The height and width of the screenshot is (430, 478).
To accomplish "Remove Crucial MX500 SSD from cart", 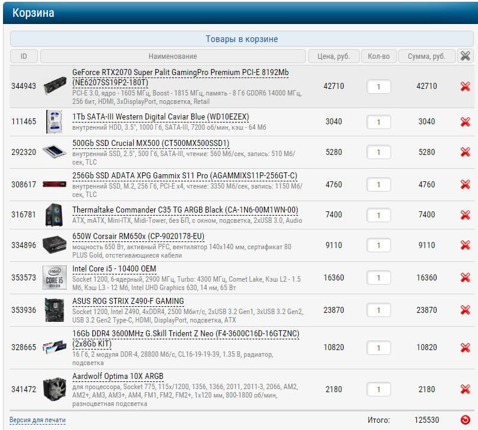I will tap(465, 152).
